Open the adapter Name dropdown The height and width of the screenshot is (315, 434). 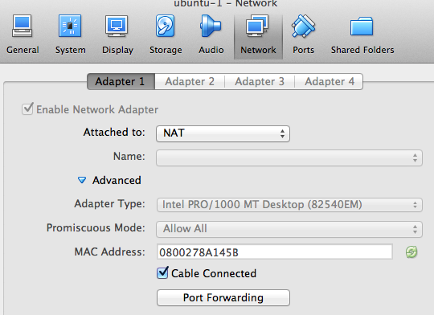tap(289, 157)
